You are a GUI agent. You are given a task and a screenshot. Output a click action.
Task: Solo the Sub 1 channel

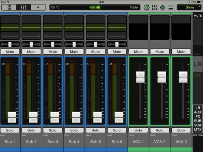[10, 130]
